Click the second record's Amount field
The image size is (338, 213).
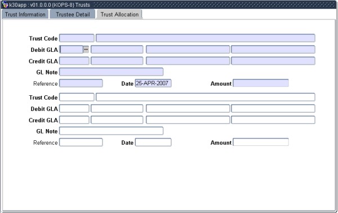pos(261,143)
